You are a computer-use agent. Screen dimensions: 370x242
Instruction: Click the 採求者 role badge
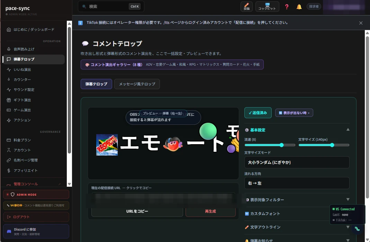click(x=314, y=7)
